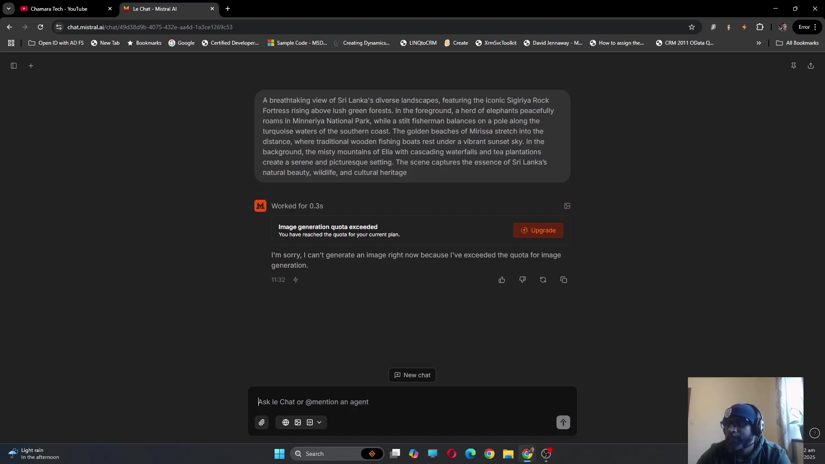Image resolution: width=825 pixels, height=464 pixels.
Task: Toggle the canvas tool icon
Action: (x=310, y=422)
